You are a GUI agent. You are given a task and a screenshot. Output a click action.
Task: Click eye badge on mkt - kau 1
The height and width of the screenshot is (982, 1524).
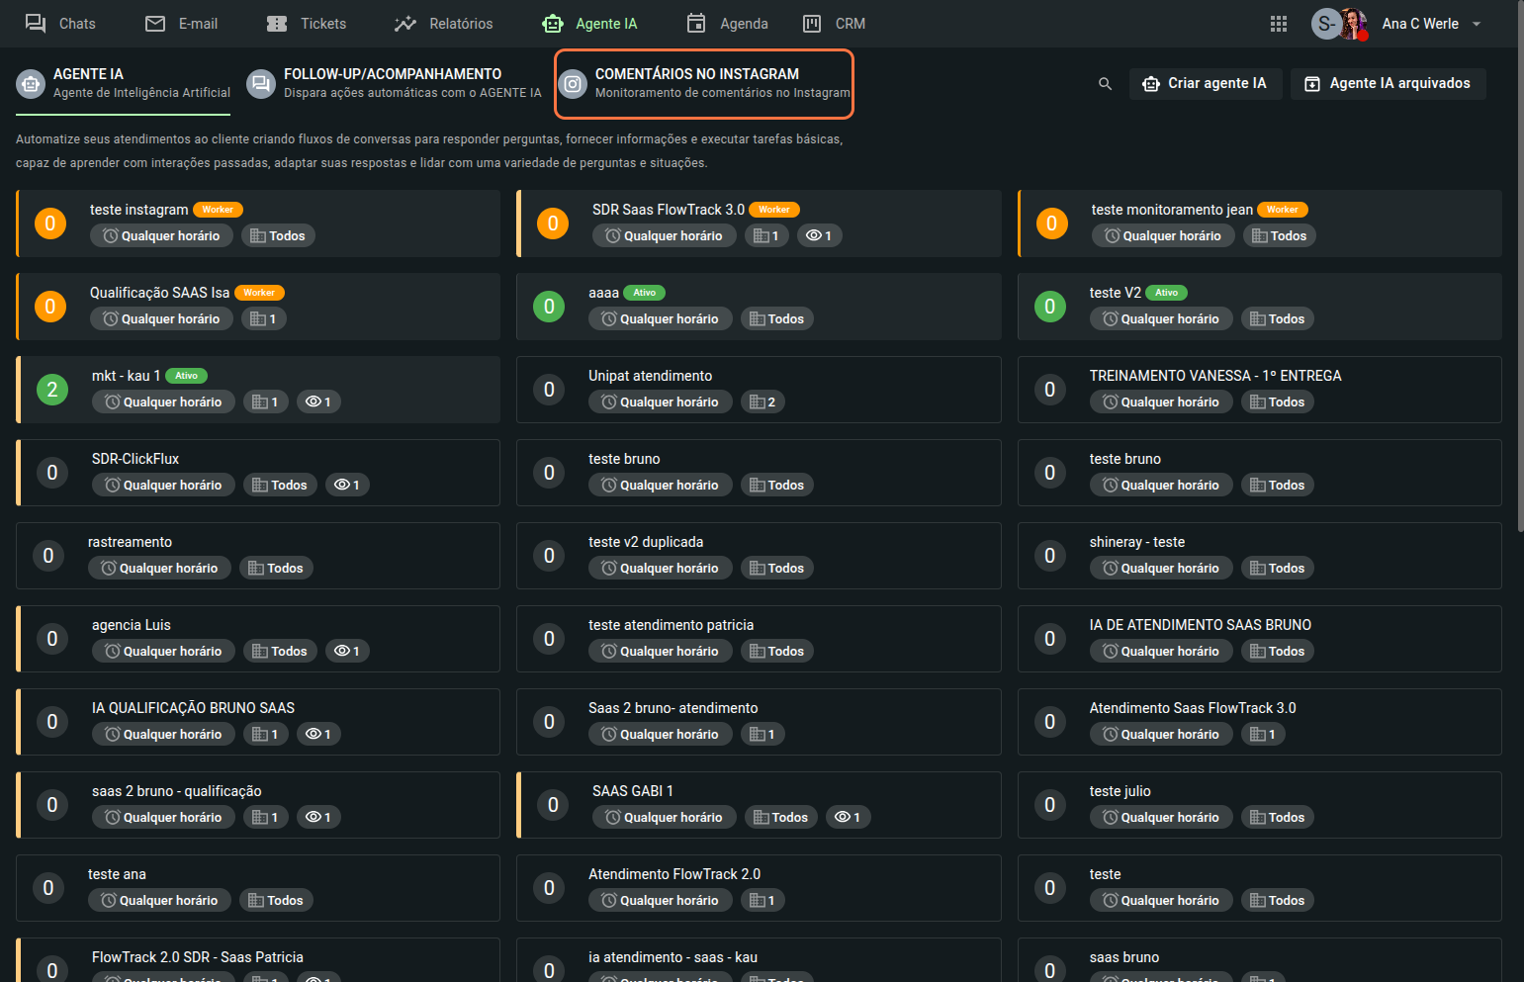click(318, 402)
